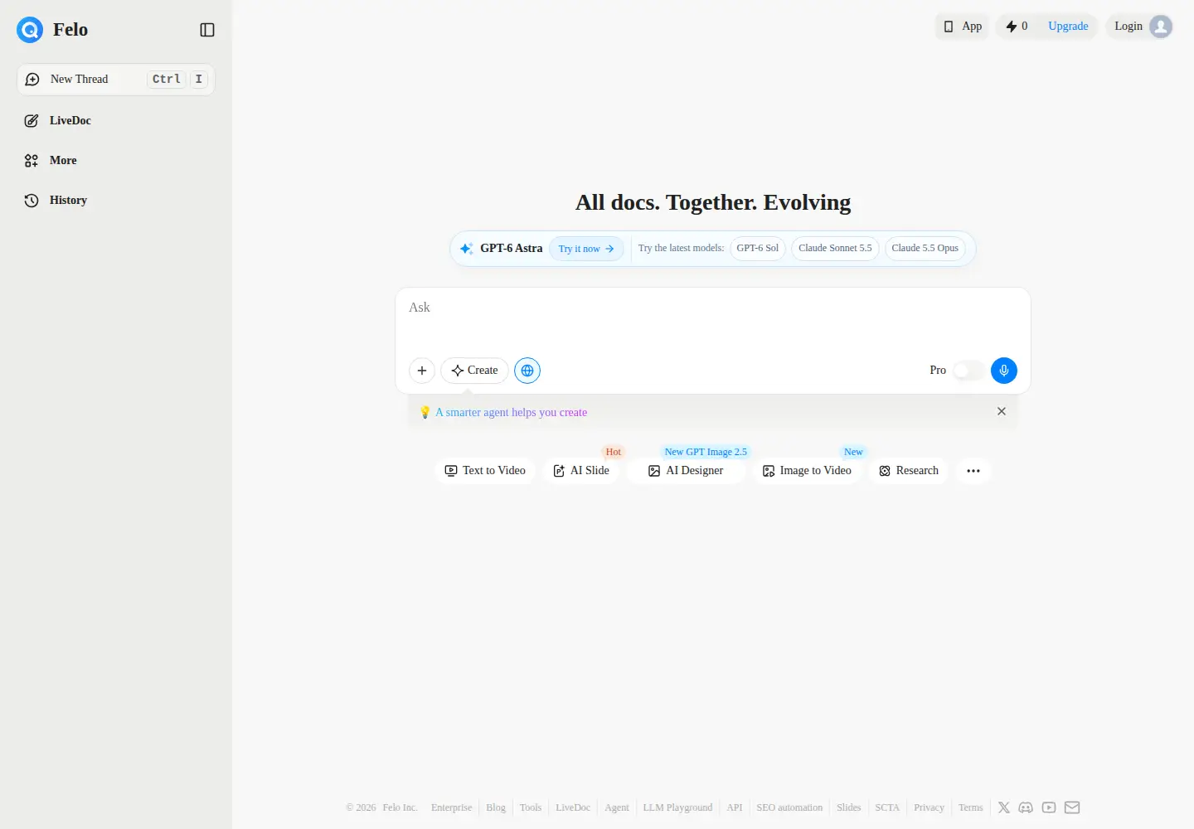
Task: Open the Blog footer link
Action: pyautogui.click(x=496, y=807)
